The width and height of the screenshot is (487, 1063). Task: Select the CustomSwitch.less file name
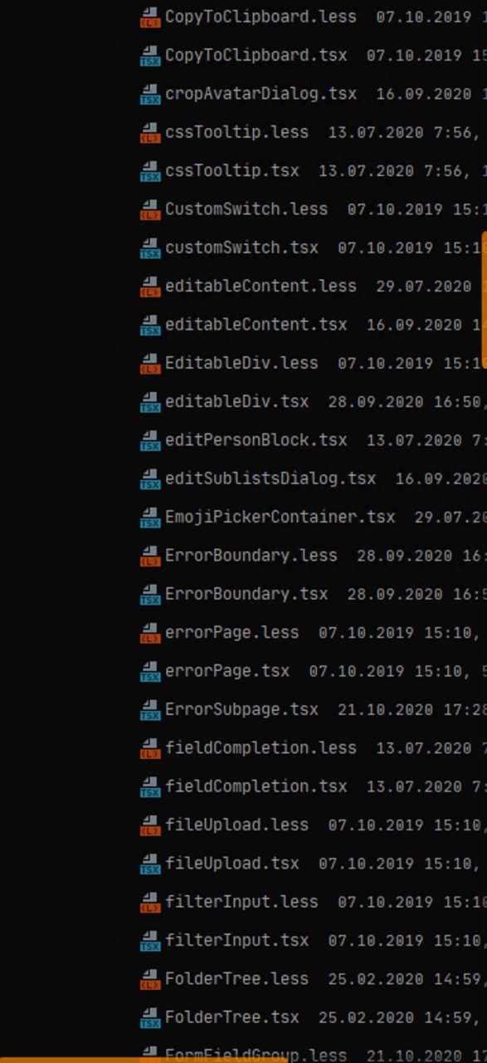pyautogui.click(x=246, y=208)
